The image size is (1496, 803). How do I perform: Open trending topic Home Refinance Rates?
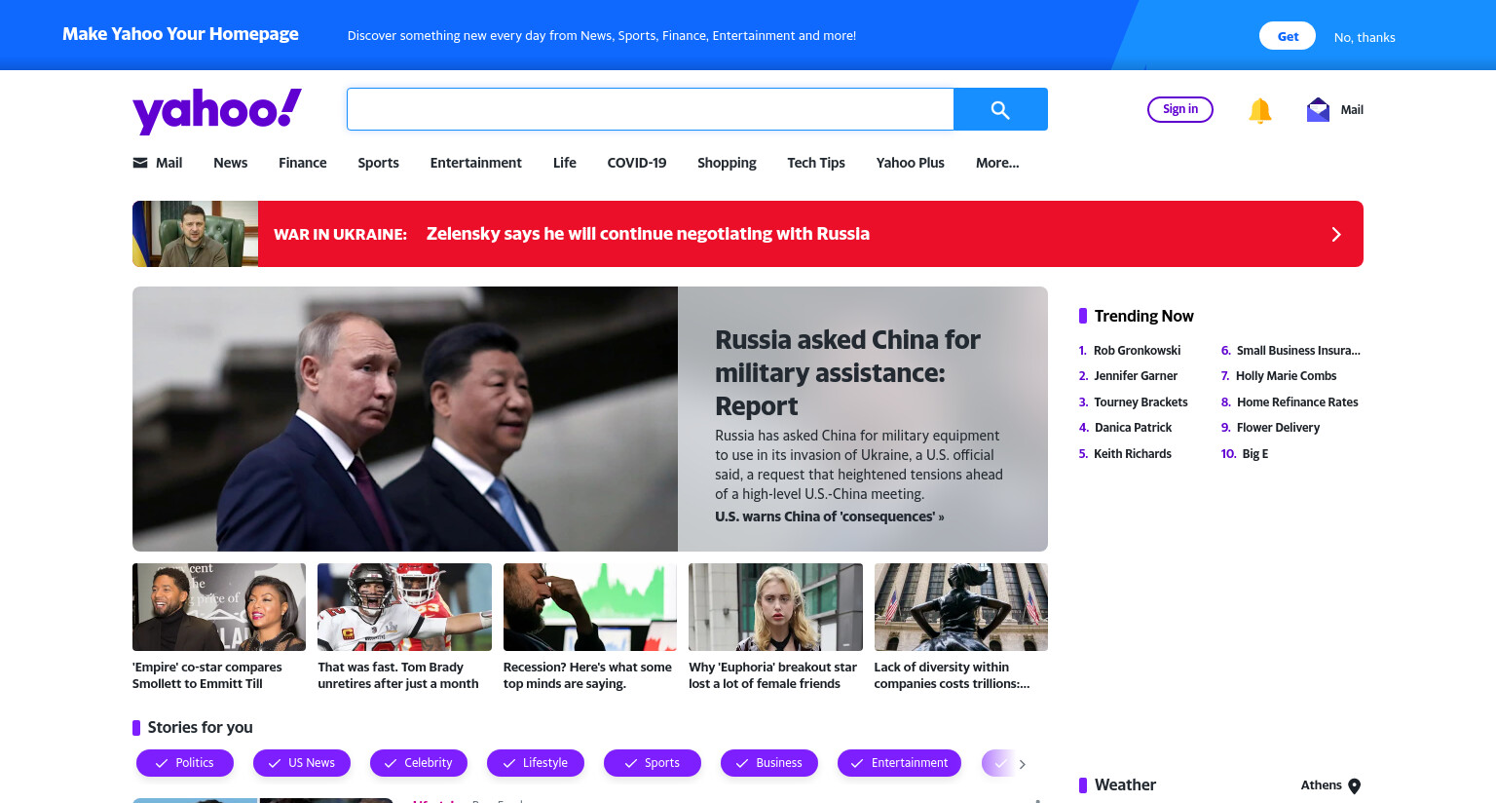click(1297, 402)
